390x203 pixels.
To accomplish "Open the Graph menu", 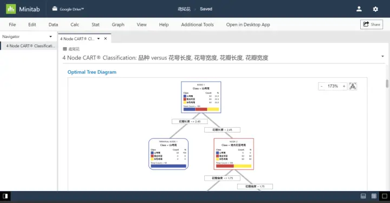I will (x=118, y=24).
